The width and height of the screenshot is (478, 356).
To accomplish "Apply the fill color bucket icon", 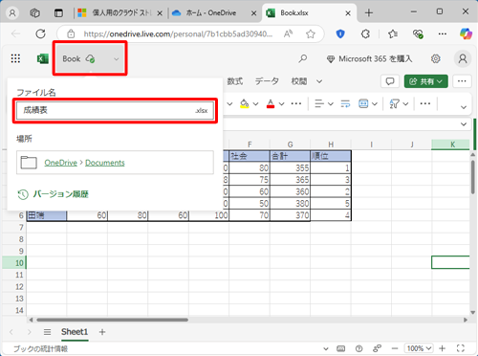I will (245, 103).
